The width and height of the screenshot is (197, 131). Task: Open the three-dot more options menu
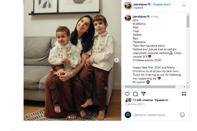(x=184, y=5)
